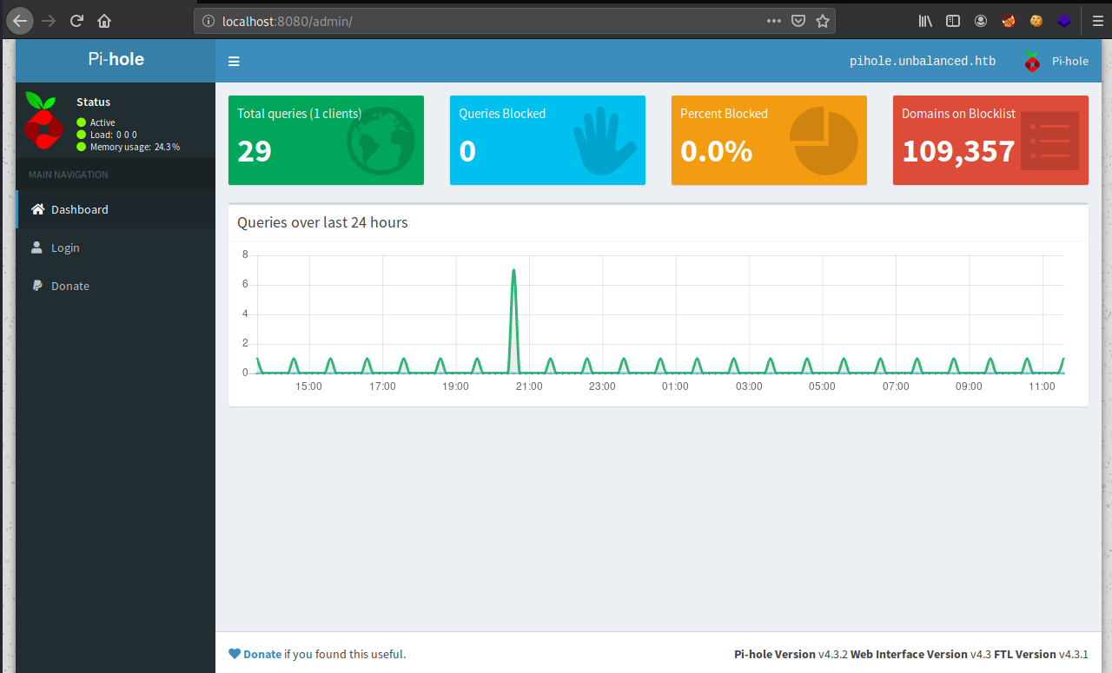Open the Donate sidebar navigation item
Viewport: 1112px width, 673px height.
116,286
